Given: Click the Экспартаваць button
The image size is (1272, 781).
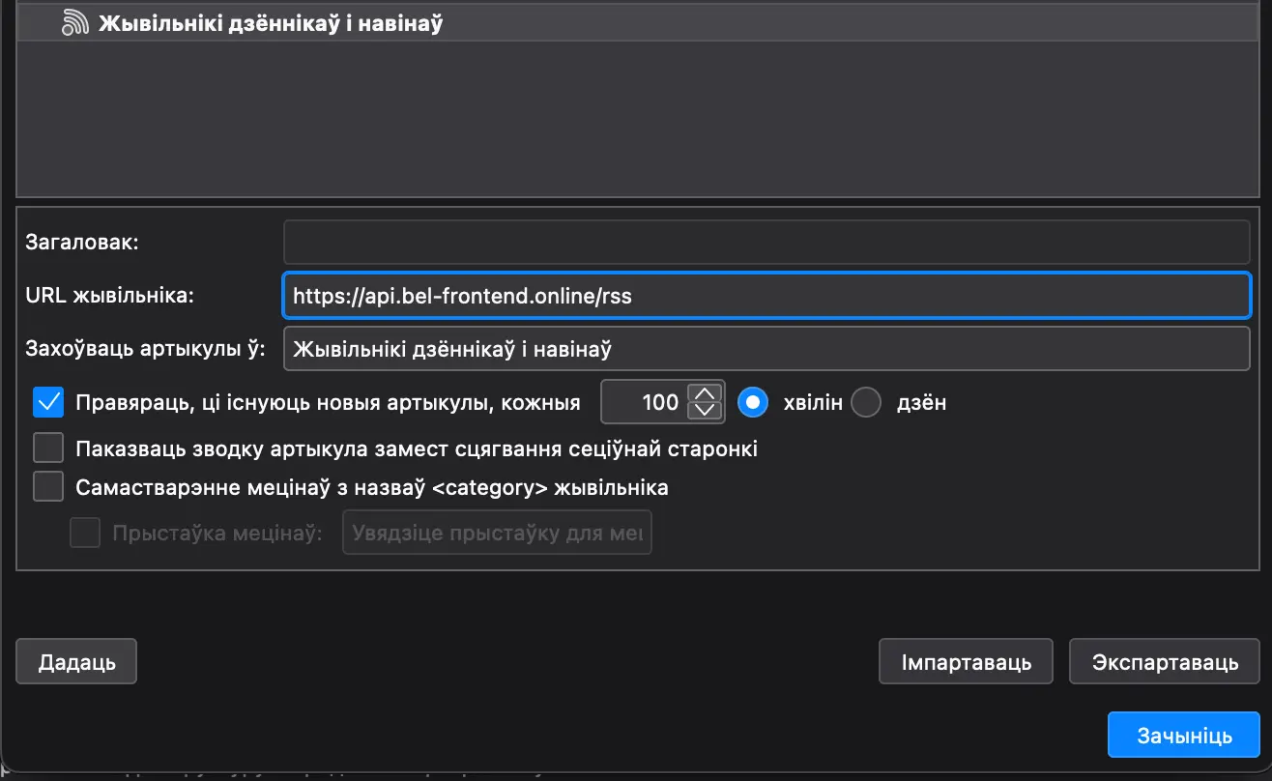Looking at the screenshot, I should click(x=1165, y=662).
